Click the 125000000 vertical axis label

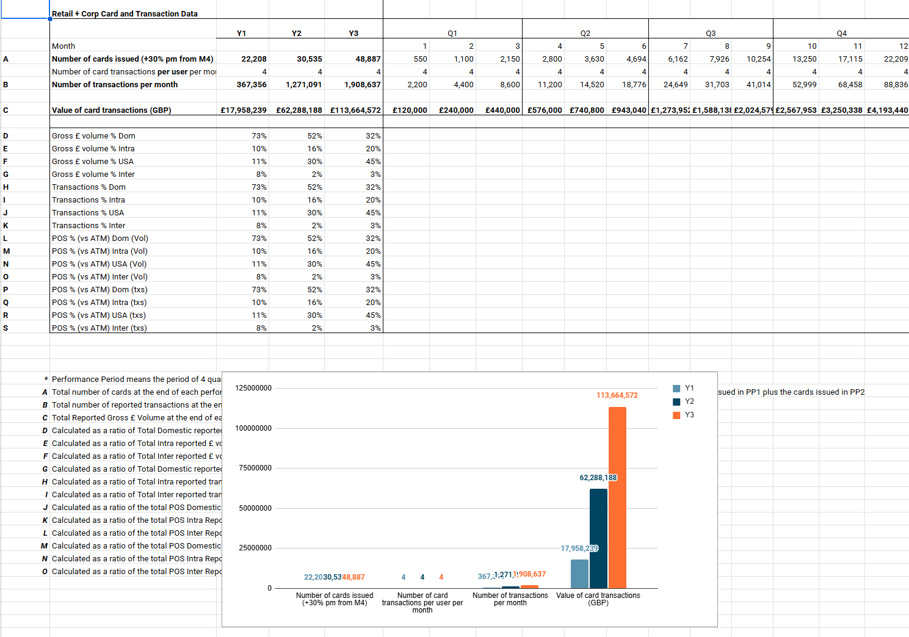coord(253,388)
